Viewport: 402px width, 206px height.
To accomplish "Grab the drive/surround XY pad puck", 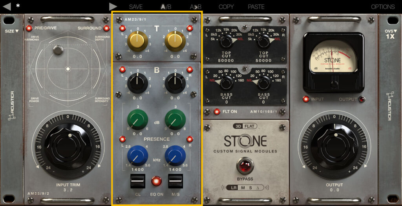I will pyautogui.click(x=58, y=50).
